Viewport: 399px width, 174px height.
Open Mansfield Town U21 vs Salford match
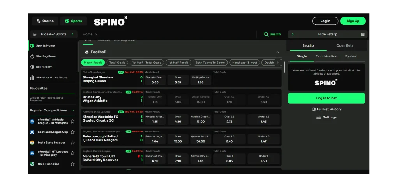tap(100, 158)
